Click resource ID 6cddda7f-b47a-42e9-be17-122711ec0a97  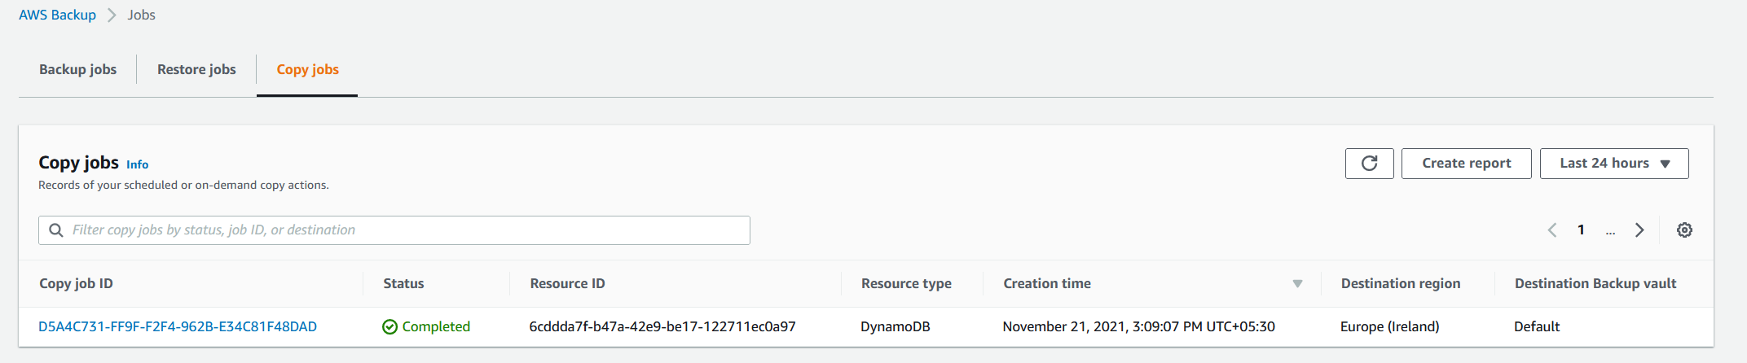coord(662,326)
